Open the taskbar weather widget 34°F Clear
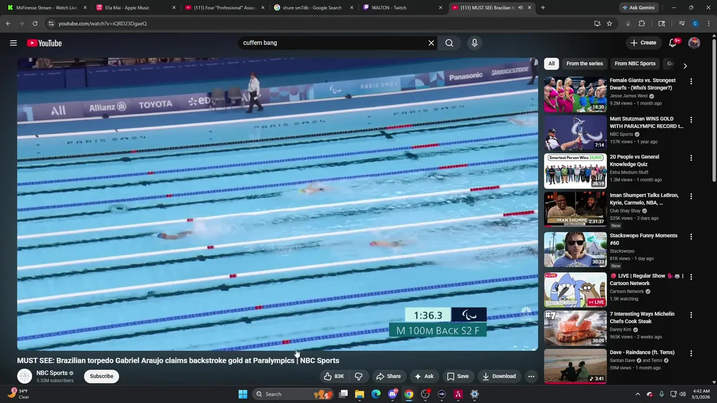Viewport: 717px width, 403px height. click(18, 394)
